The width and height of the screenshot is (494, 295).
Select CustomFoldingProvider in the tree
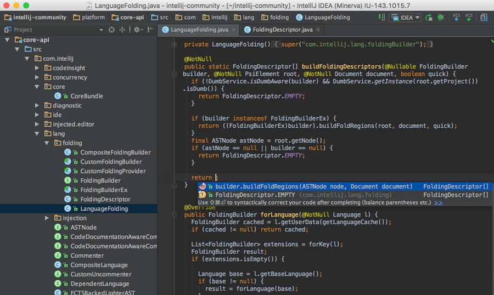tap(78, 171)
